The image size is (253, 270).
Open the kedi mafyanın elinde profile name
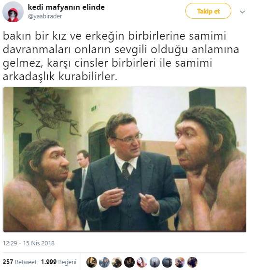[x=66, y=7]
